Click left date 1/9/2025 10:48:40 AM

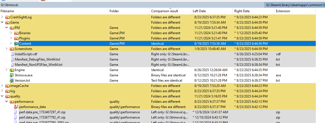coord(210,49)
